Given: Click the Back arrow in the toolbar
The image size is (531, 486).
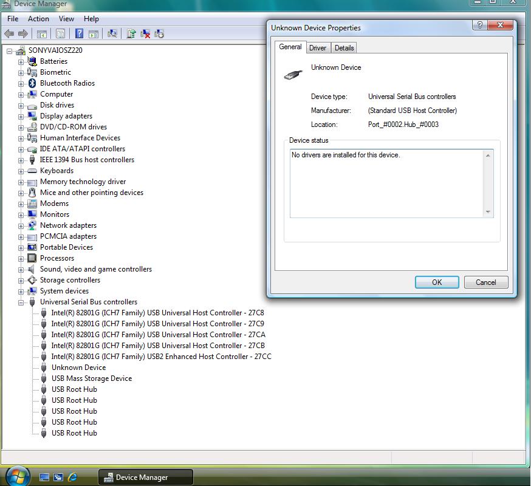Looking at the screenshot, I should point(9,33).
